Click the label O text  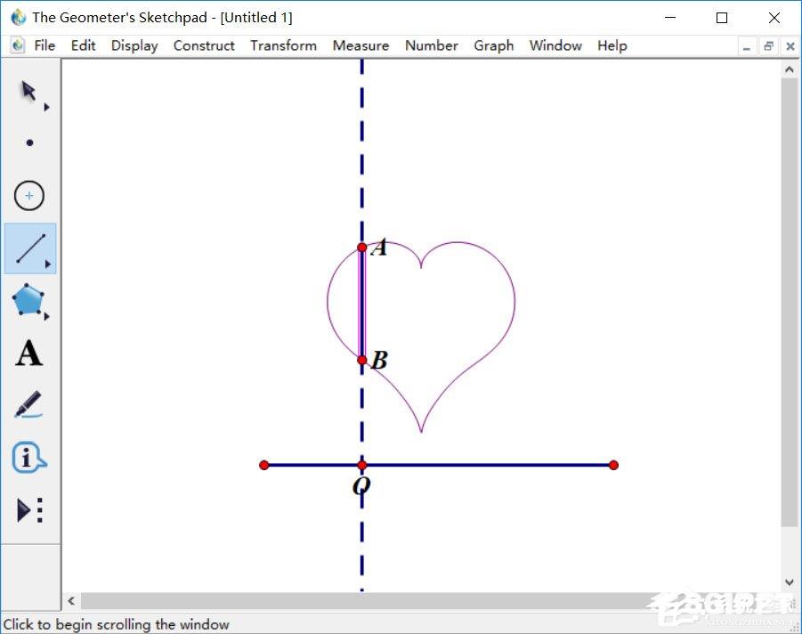pos(361,485)
